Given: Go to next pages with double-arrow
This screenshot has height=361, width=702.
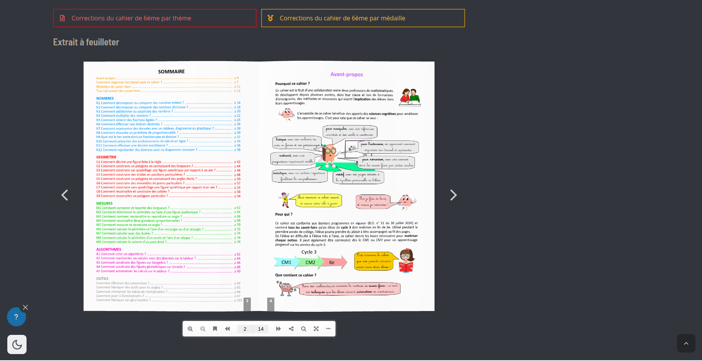Looking at the screenshot, I should (x=278, y=329).
